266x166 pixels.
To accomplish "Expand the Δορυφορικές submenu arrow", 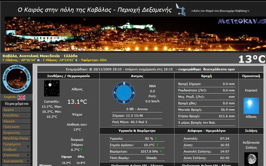I will pyautogui.click(x=28, y=161).
